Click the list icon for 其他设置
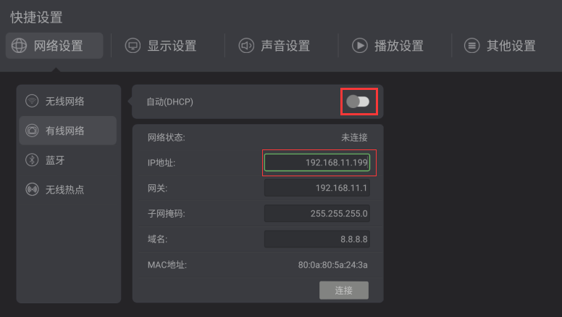Screen dimensions: 562x317 pos(471,46)
